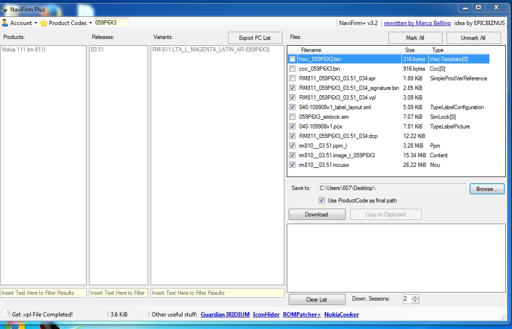Uncheck the rm810__03.51.ppm_l checkbox
This screenshot has width=512, height=329.
click(x=292, y=146)
